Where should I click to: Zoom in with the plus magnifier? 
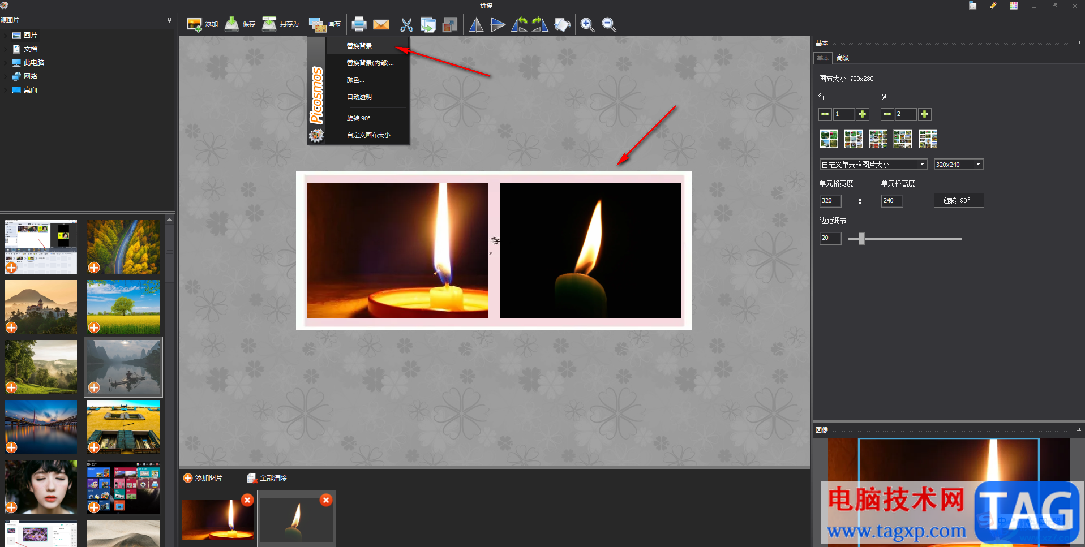(587, 24)
